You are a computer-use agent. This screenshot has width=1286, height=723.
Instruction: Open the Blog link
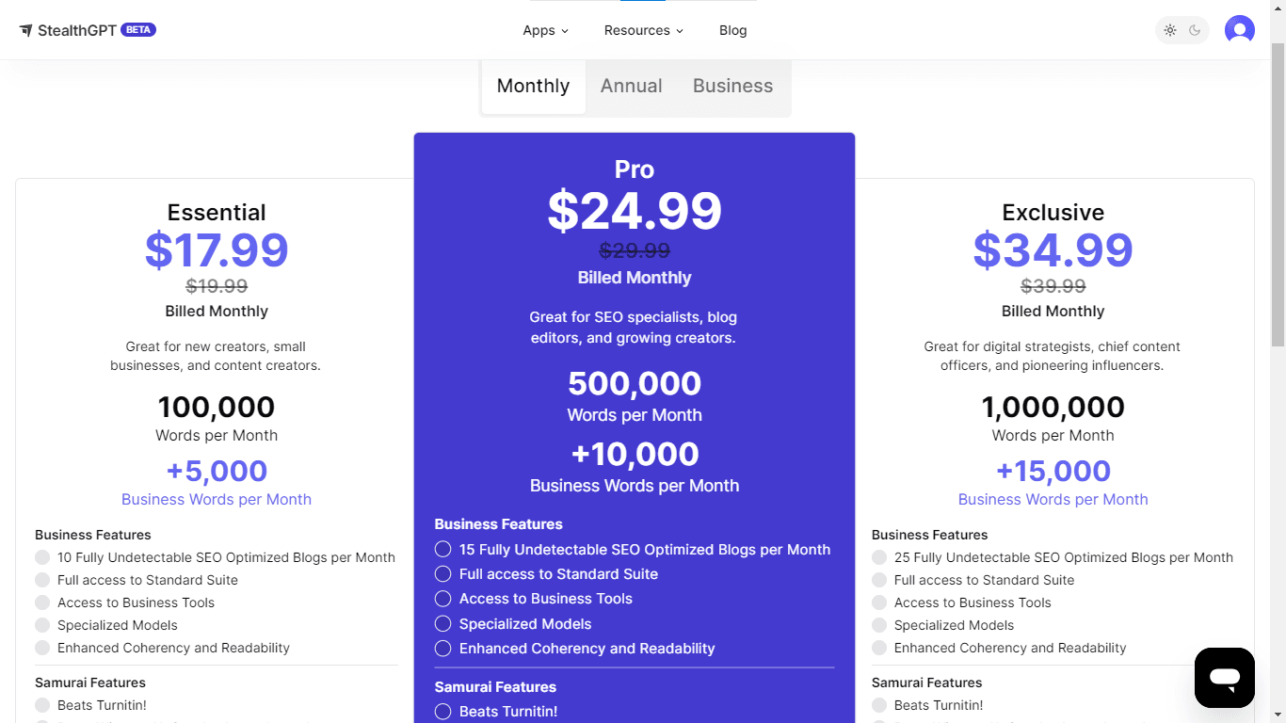(x=732, y=30)
